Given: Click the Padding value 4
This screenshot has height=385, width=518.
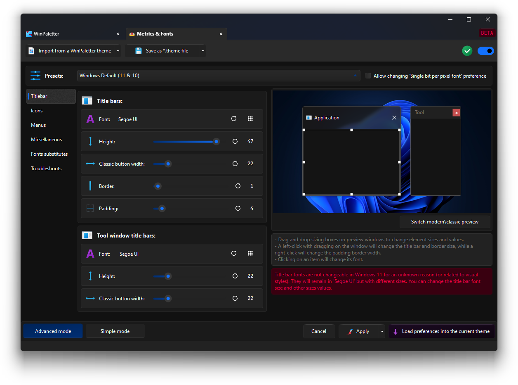Looking at the screenshot, I should click(252, 208).
